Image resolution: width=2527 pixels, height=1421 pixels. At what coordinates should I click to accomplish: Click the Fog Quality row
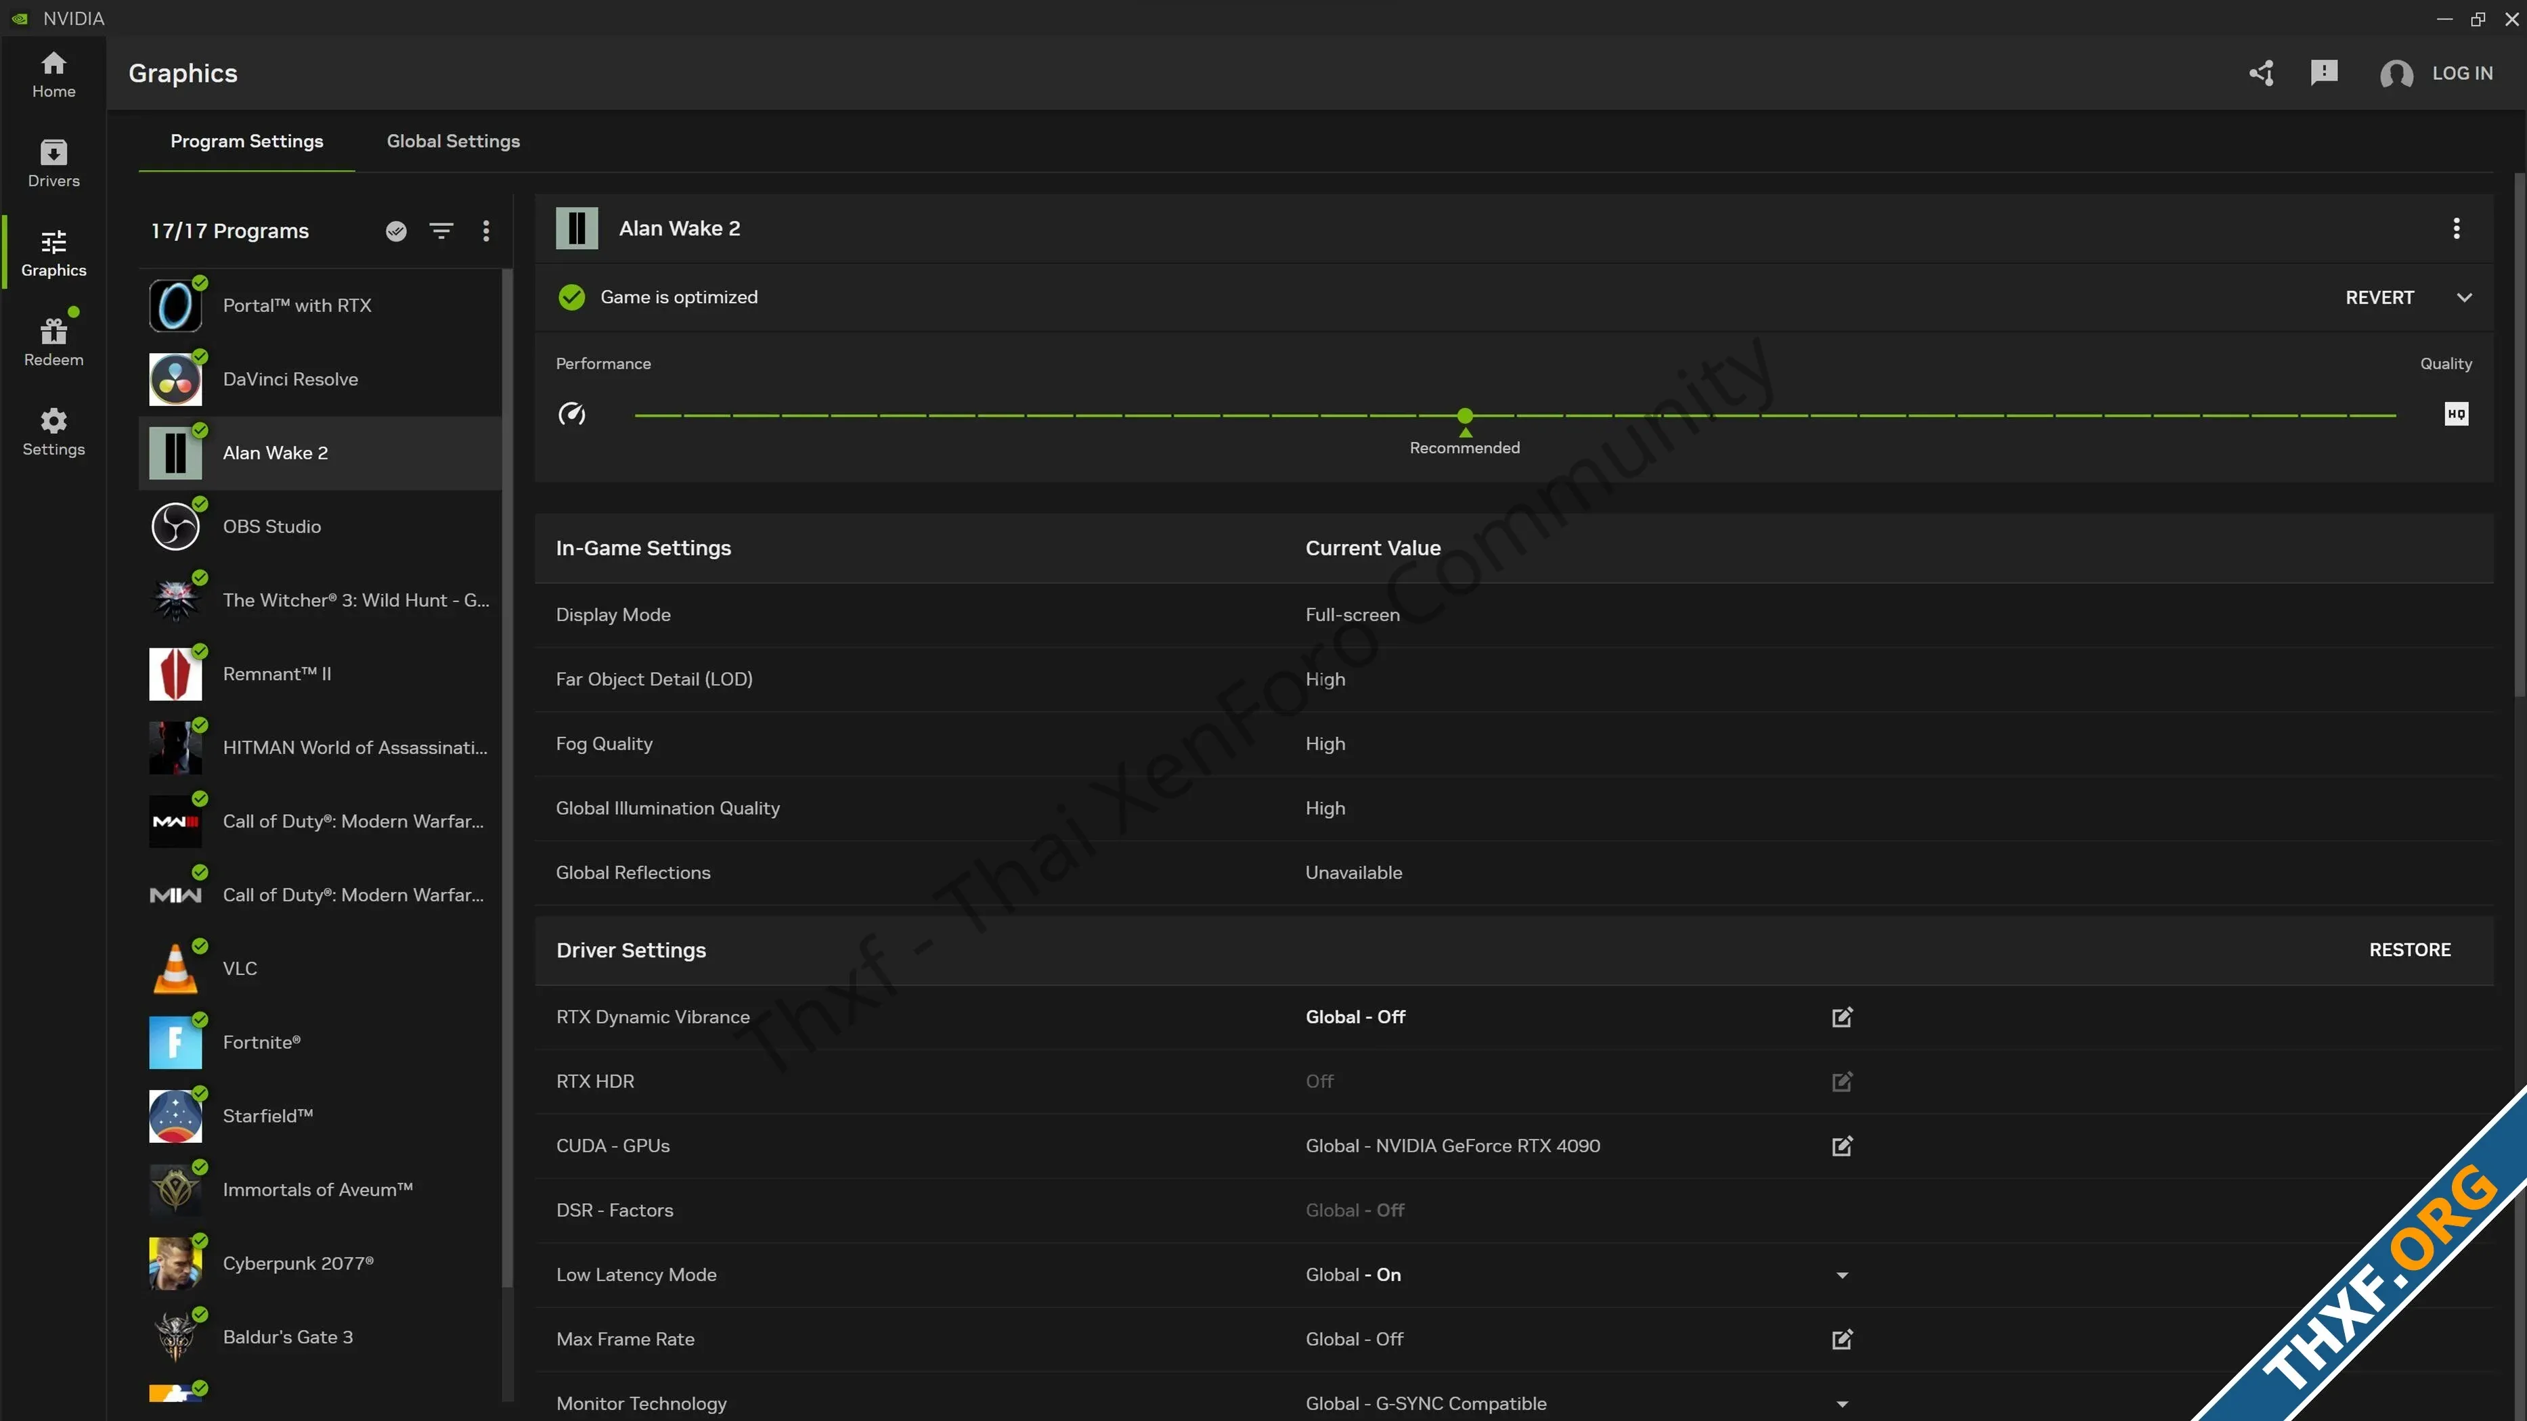(x=1514, y=744)
